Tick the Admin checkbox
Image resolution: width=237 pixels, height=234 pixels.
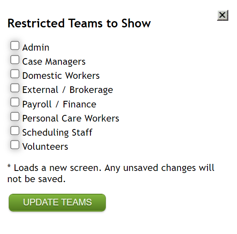tap(15, 46)
